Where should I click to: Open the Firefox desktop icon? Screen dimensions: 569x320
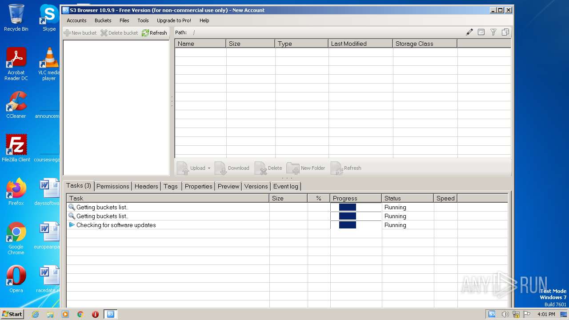(x=16, y=192)
